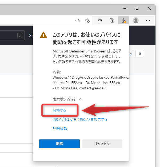
Task: Maximize the Edge browser window
Action: coord(137,8)
